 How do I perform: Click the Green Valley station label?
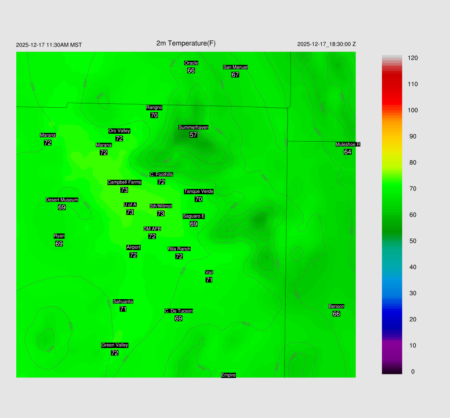click(x=115, y=345)
